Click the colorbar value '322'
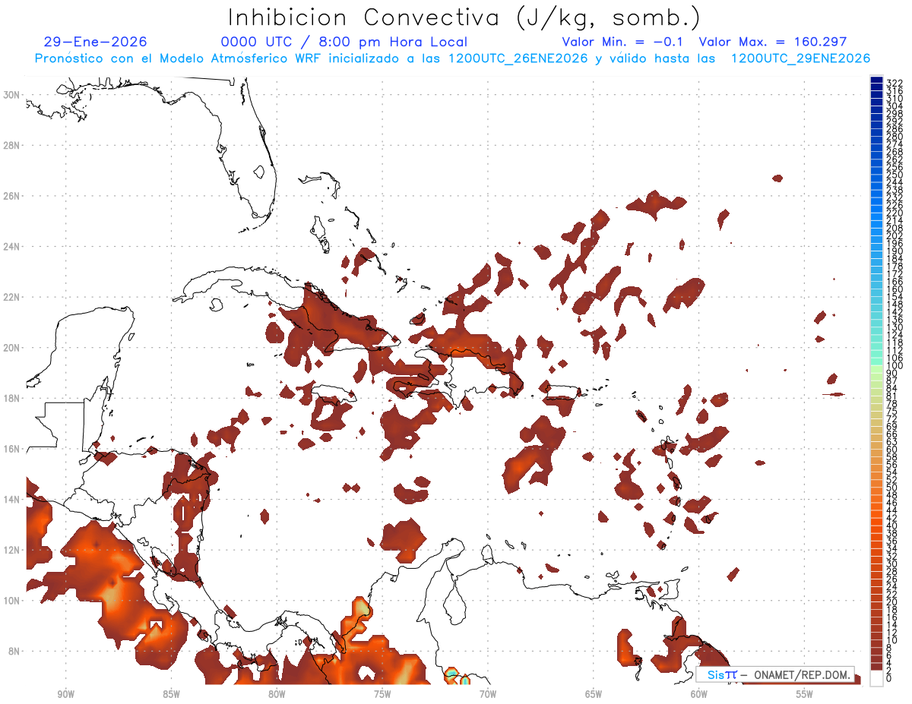Image resolution: width=912 pixels, height=704 pixels. [x=895, y=84]
